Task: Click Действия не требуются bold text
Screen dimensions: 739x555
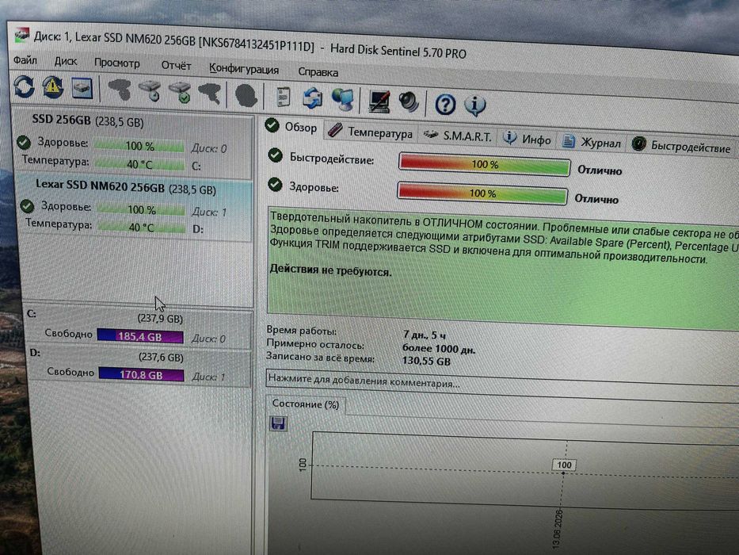Action: coord(330,270)
